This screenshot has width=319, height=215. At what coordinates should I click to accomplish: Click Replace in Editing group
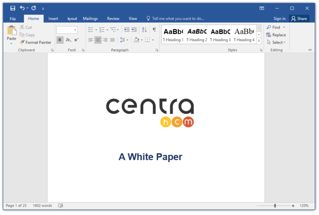pos(276,35)
